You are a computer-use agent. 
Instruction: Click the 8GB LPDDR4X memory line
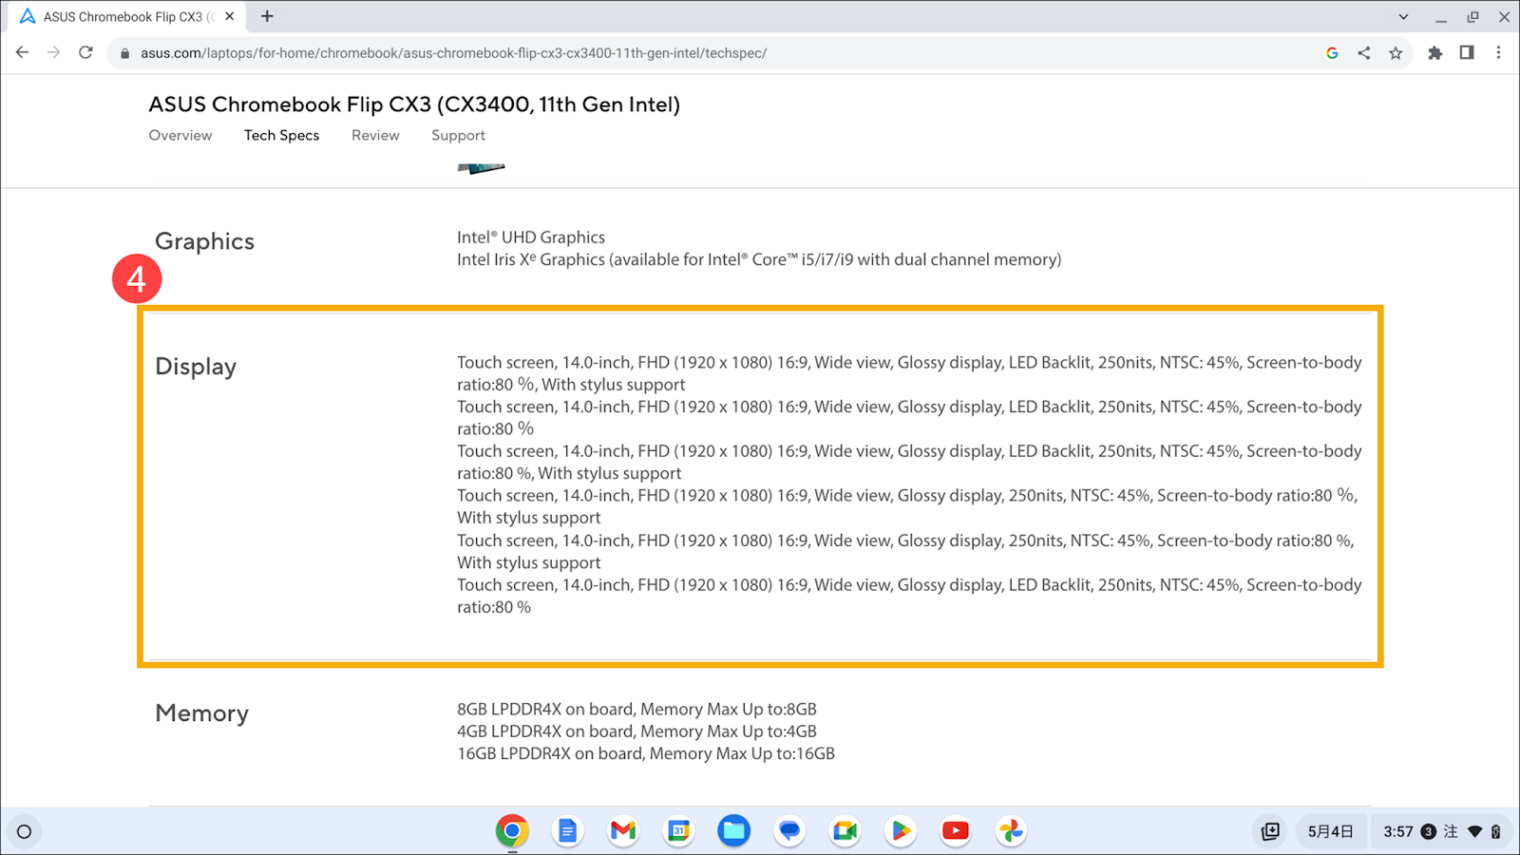(x=636, y=710)
